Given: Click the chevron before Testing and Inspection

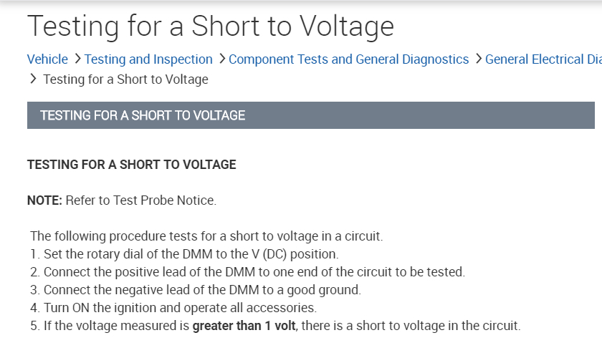Looking at the screenshot, I should point(77,59).
